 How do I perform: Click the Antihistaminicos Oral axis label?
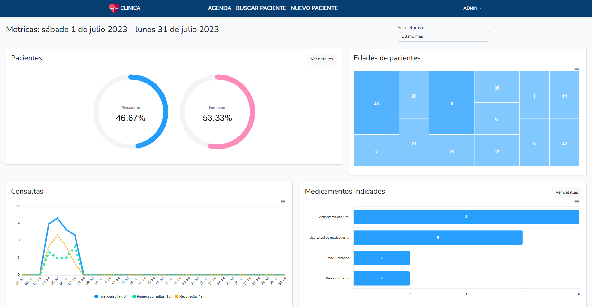tap(334, 217)
